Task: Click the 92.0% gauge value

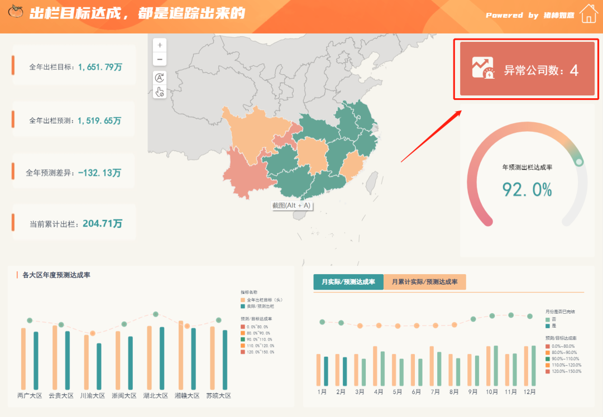Action: click(x=527, y=189)
